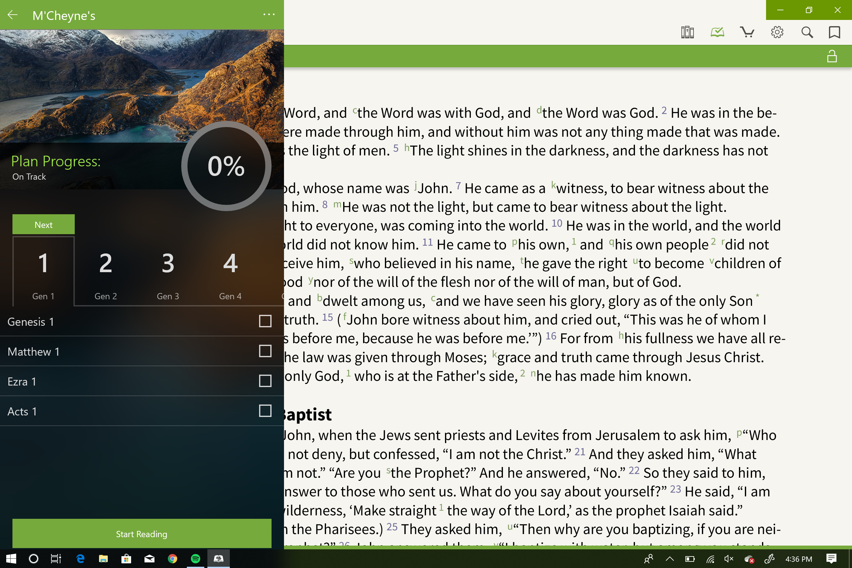Viewport: 852px width, 568px height.
Task: Check the Acts 1 checkbox
Action: click(265, 411)
